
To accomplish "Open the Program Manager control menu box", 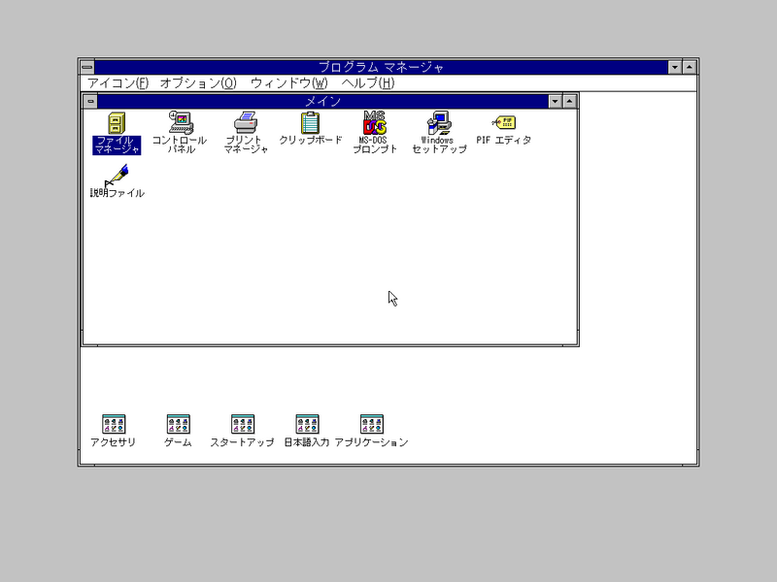I will 86,68.
